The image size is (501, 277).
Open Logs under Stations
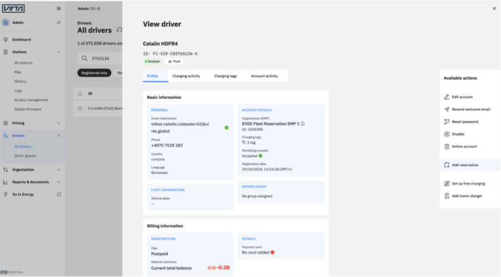18,91
